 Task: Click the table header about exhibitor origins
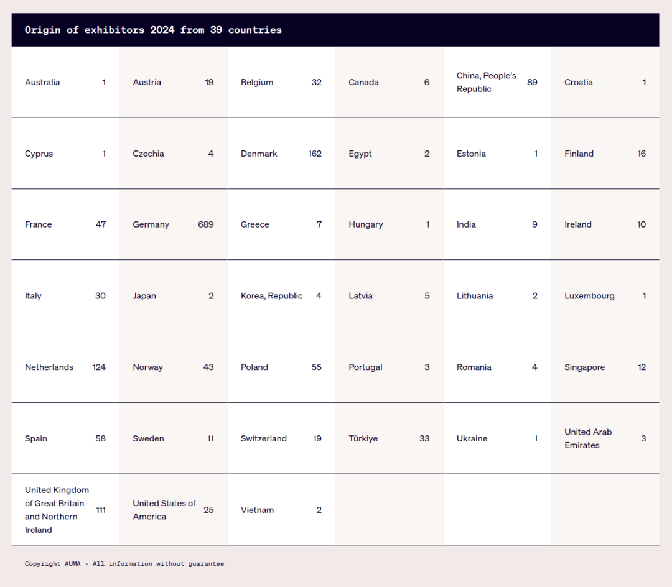coord(153,30)
